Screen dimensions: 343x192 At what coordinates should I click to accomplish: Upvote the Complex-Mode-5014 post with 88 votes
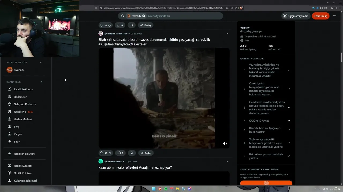(x=101, y=153)
